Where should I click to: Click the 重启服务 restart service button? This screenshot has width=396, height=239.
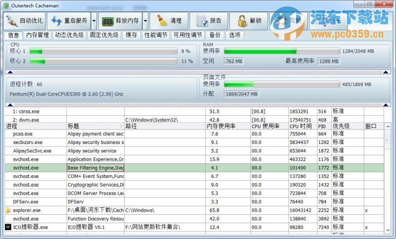[69, 21]
